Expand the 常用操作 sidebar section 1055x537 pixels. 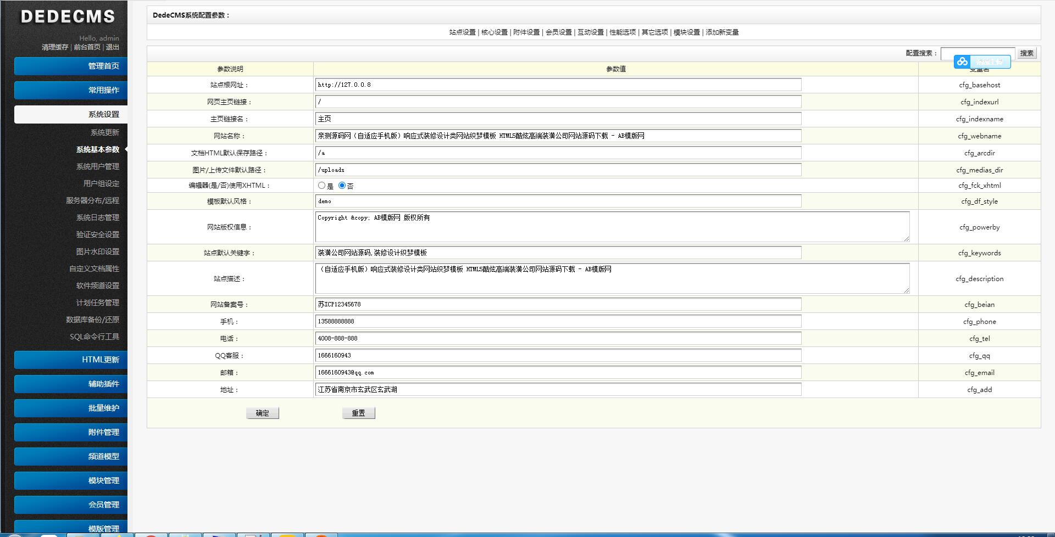coord(71,90)
